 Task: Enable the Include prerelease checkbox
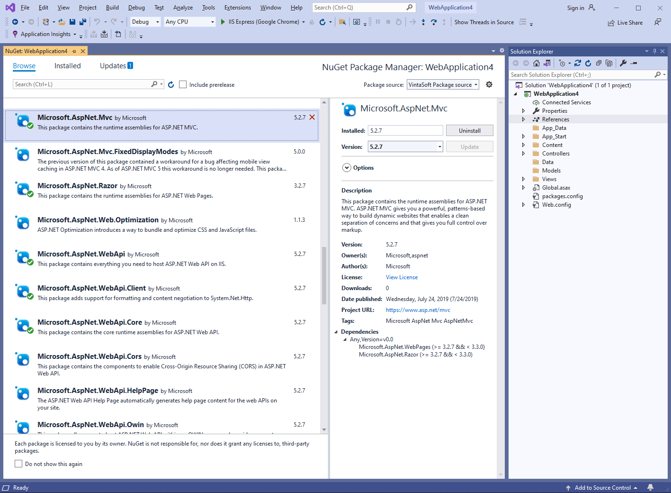pos(183,84)
